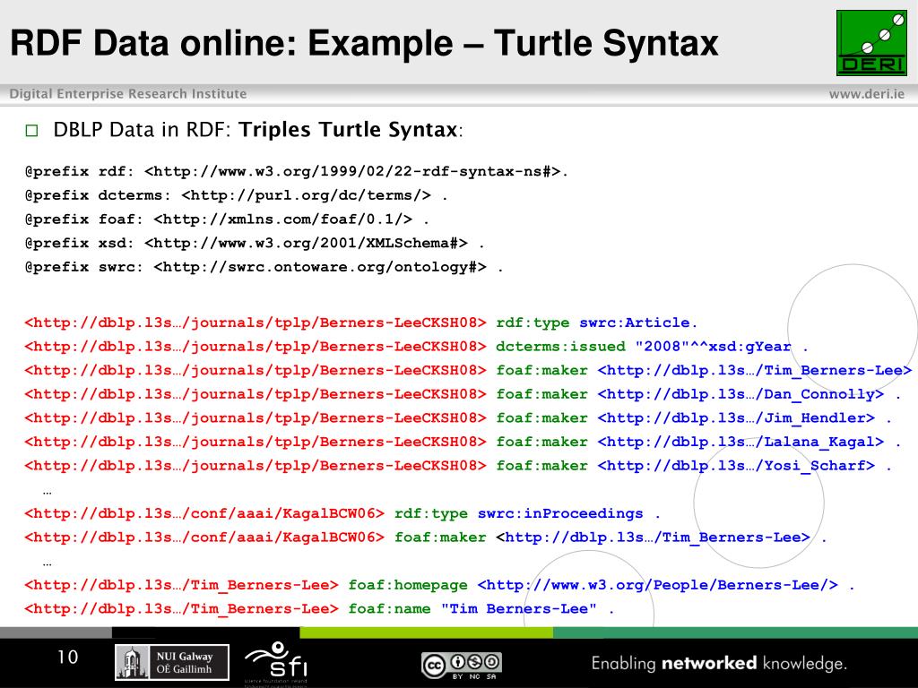Click the square bullet before DBLP Data

click(x=31, y=130)
